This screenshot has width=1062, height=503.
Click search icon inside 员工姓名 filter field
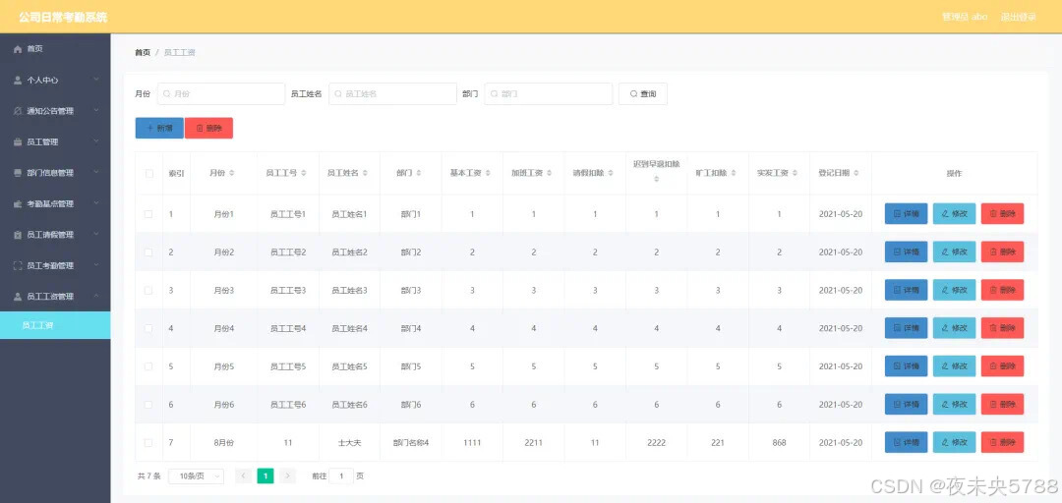[x=338, y=94]
